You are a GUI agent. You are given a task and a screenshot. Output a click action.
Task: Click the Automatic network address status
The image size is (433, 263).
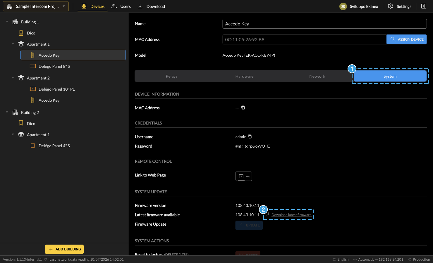tap(378, 259)
